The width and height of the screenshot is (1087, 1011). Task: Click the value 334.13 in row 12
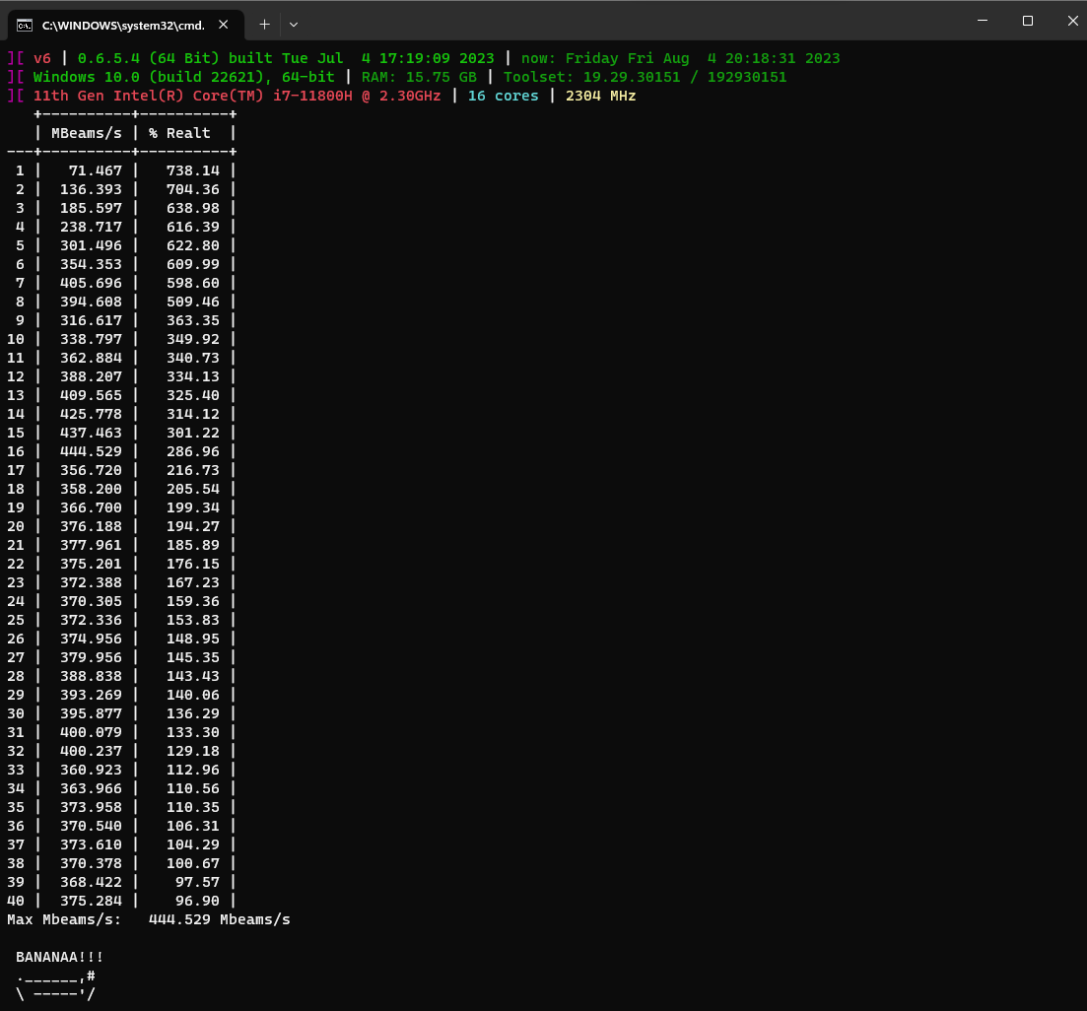193,376
